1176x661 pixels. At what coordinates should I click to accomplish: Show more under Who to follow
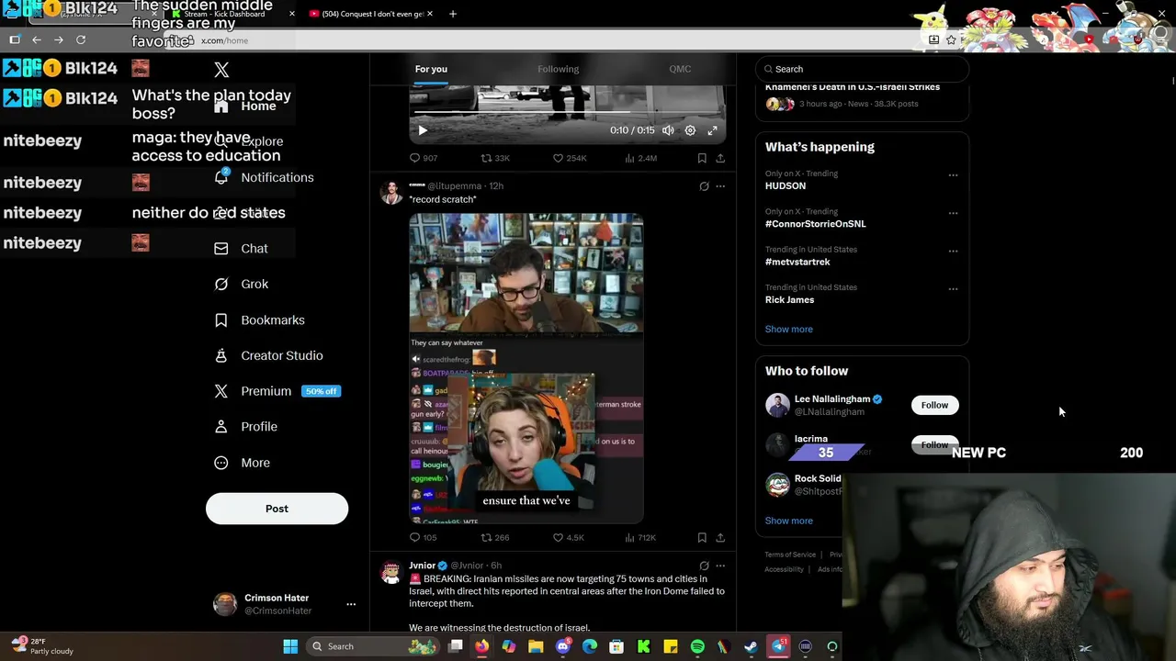point(788,521)
